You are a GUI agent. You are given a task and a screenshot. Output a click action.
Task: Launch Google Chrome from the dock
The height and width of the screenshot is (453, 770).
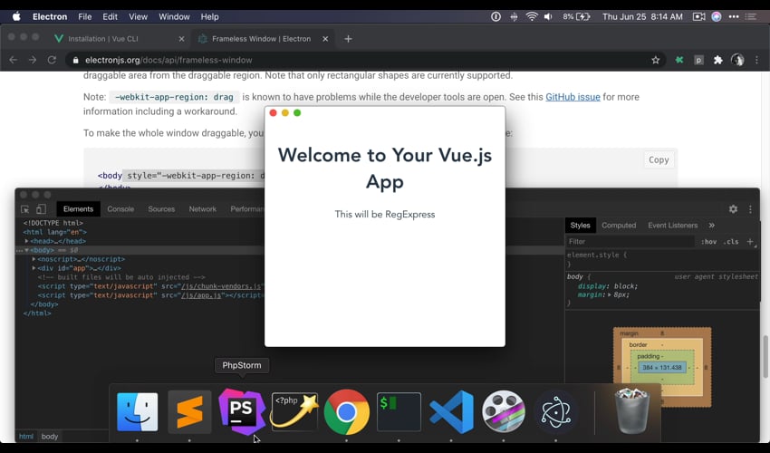pos(347,411)
